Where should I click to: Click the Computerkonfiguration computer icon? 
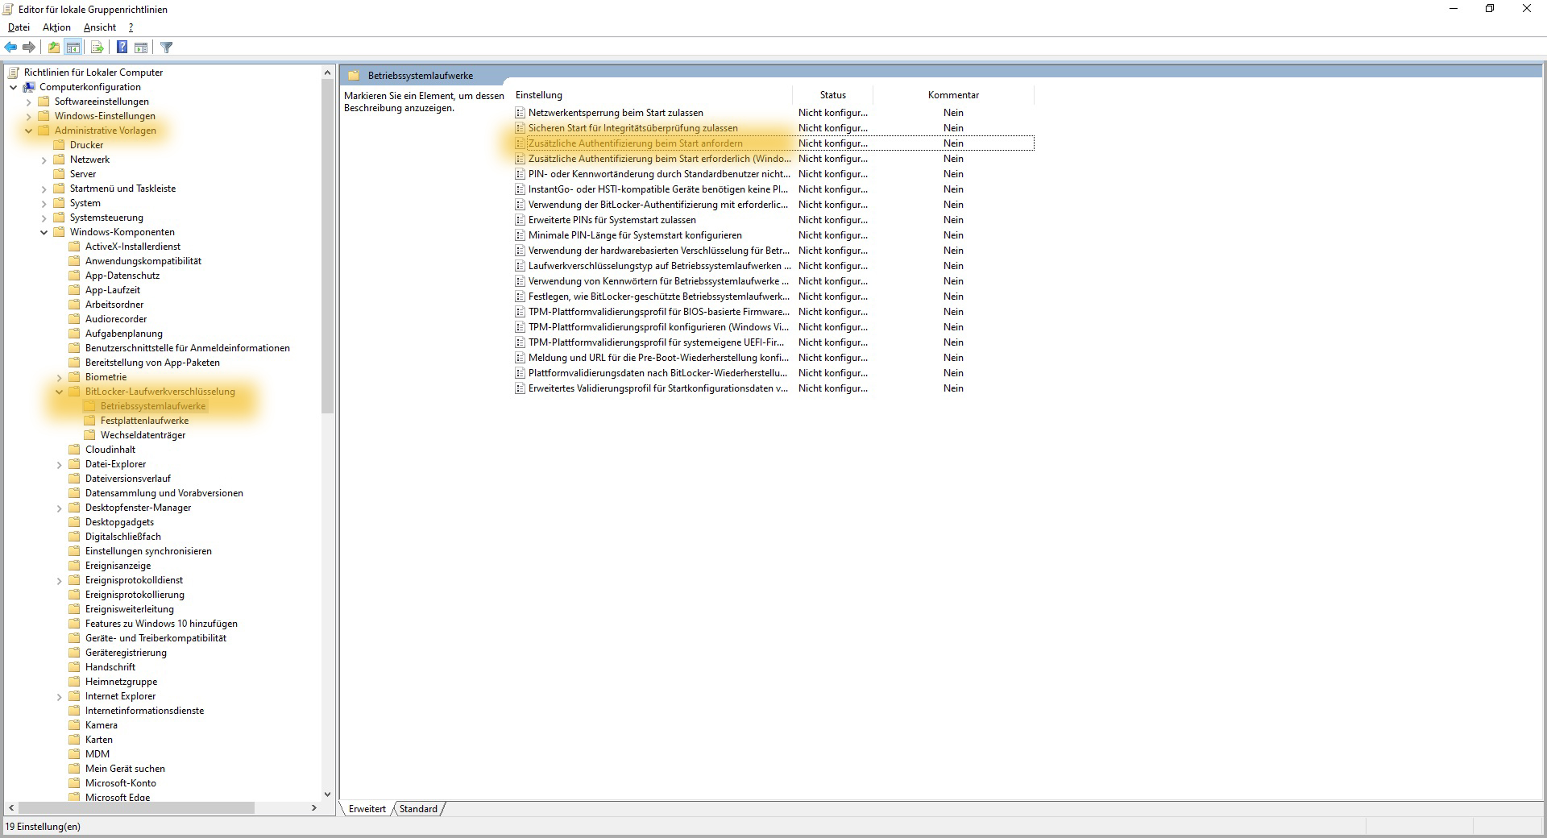click(29, 87)
